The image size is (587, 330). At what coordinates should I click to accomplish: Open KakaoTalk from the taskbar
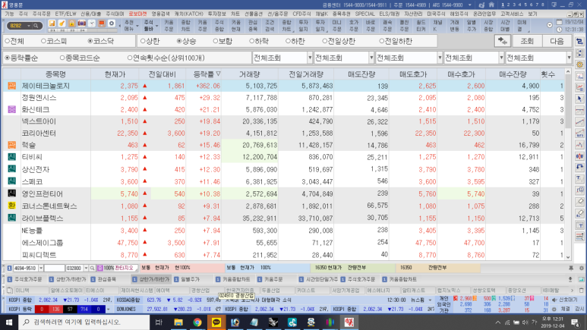click(216, 322)
